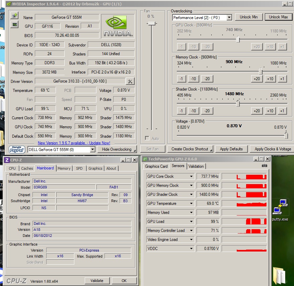Image resolution: width=294 pixels, height=286 pixels.
Task: Click the GPU-Z camera screenshot icon
Action: (265, 166)
